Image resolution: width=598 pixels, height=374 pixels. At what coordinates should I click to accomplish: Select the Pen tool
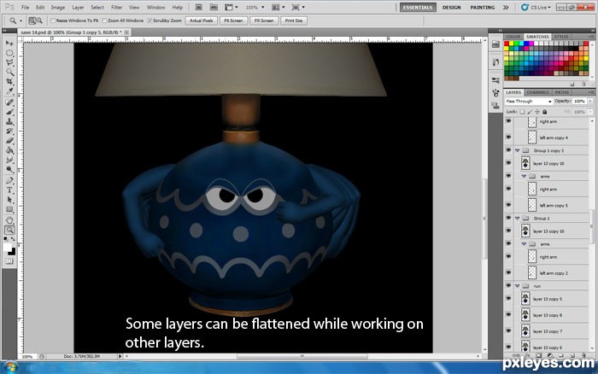9,181
